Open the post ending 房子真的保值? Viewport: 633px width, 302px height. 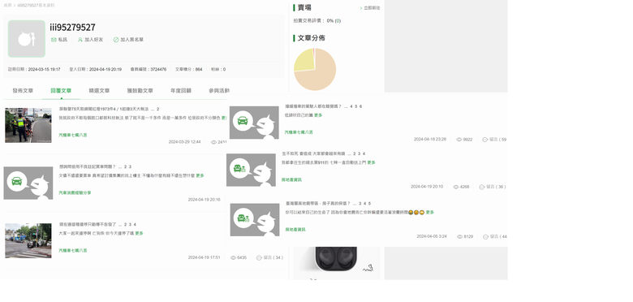tap(317, 203)
